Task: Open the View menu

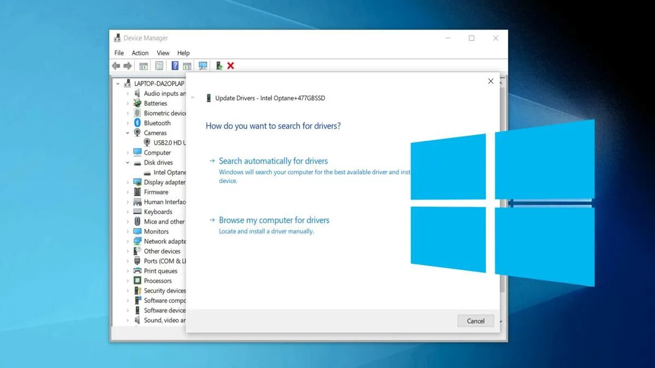Action: (x=163, y=53)
